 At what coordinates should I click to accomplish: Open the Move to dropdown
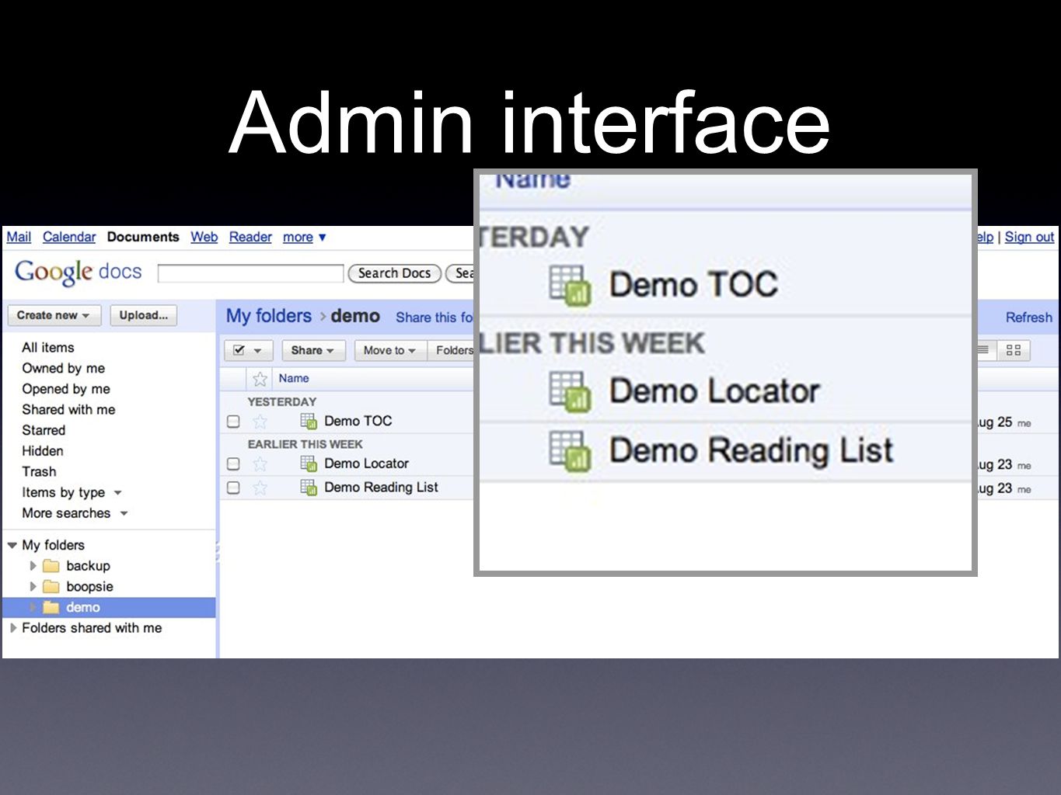click(389, 350)
